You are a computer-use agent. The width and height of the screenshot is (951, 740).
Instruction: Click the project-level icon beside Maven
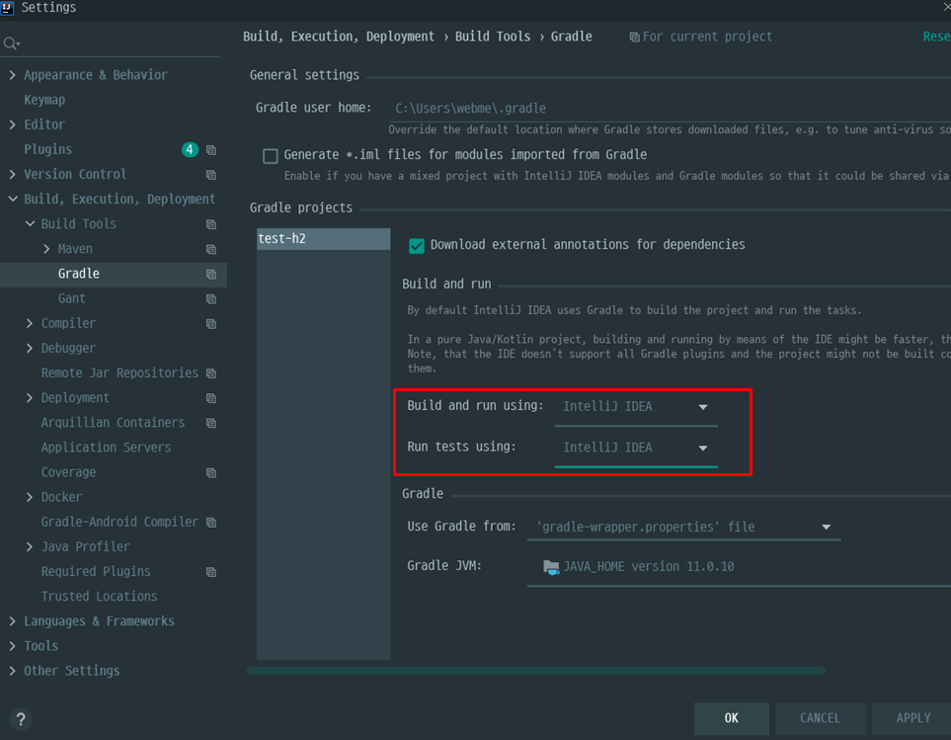pyautogui.click(x=211, y=249)
